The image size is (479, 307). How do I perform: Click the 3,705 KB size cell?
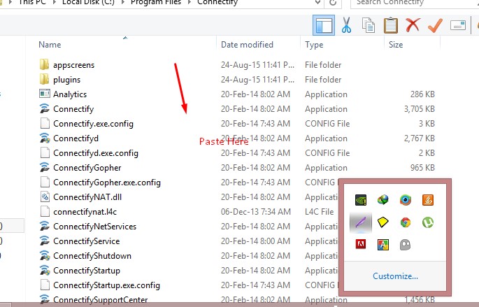(x=419, y=109)
